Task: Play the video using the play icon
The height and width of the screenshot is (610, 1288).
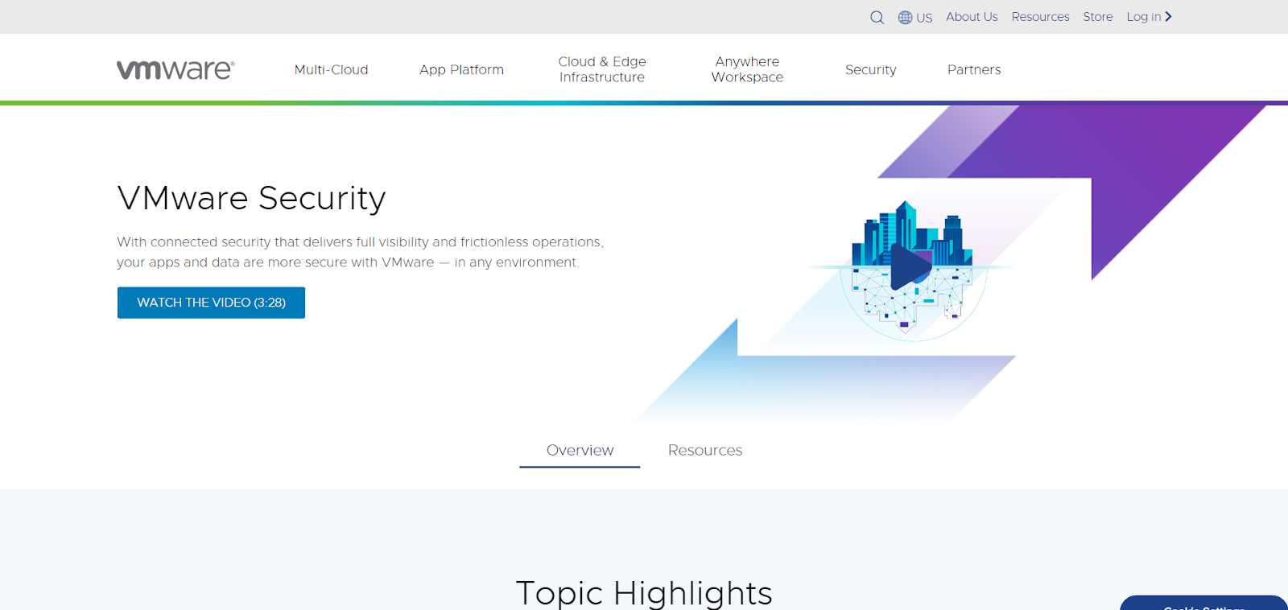Action: (910, 266)
